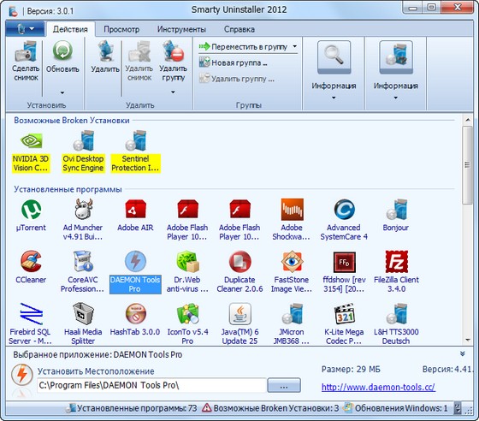This screenshot has width=479, height=421.
Task: Select the CCleaner program icon
Action: 31,262
